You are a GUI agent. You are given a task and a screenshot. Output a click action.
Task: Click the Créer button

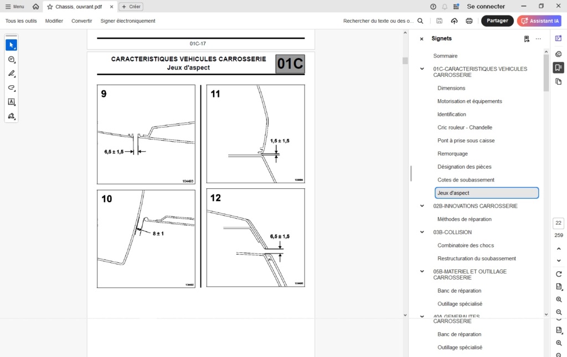pyautogui.click(x=131, y=7)
